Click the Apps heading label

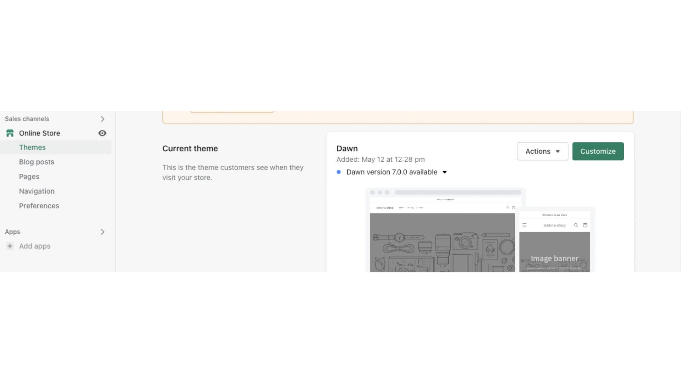click(x=12, y=232)
